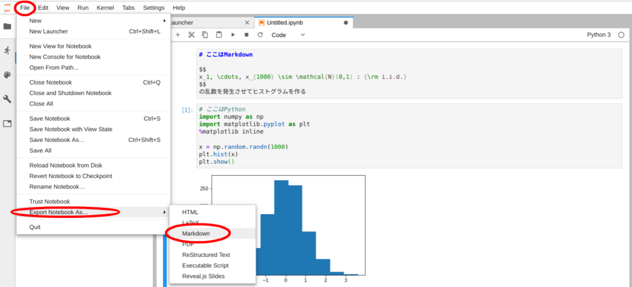Screen dimensions: 632x287
Task: Choose Open From Path…
Action: click(x=94, y=67)
